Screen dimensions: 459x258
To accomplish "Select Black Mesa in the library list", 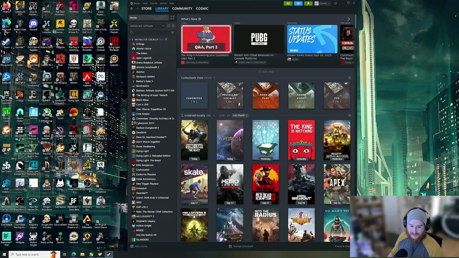I will click(142, 100).
